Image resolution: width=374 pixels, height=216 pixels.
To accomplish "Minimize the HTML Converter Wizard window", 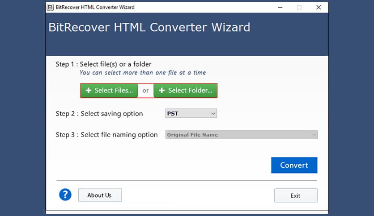I will 280,8.
